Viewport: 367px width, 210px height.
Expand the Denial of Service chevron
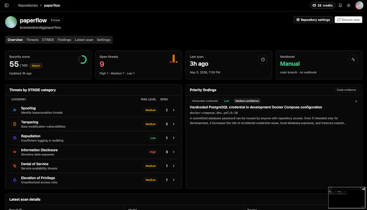point(174,166)
